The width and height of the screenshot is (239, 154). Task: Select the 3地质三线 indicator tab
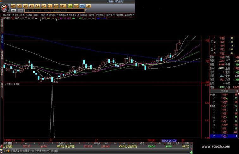pyautogui.click(x=61, y=143)
